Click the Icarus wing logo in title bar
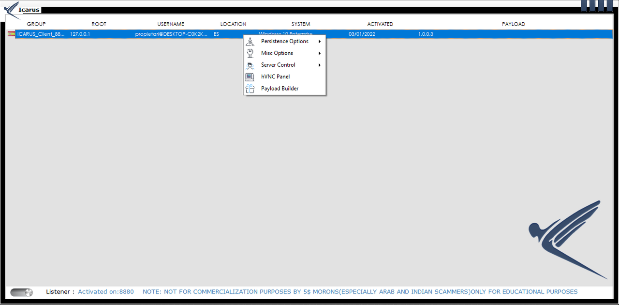The width and height of the screenshot is (619, 305). point(11,9)
